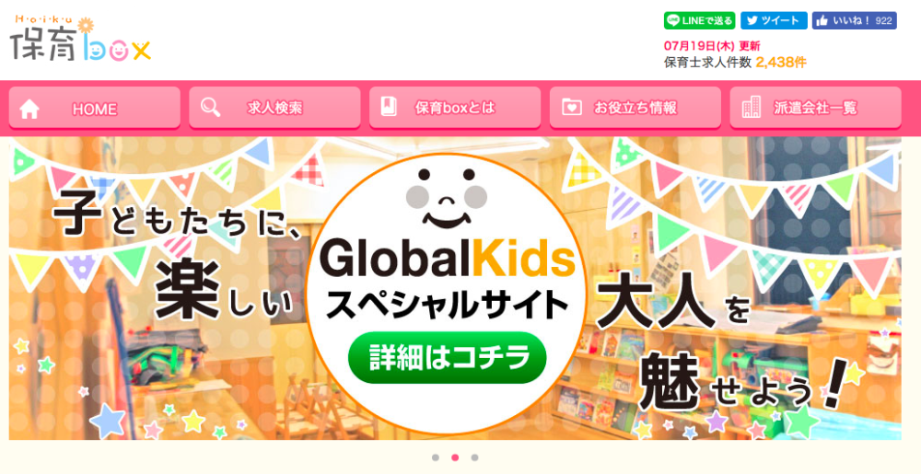Click the 2,438件 job count text
The width and height of the screenshot is (921, 474).
(x=781, y=63)
